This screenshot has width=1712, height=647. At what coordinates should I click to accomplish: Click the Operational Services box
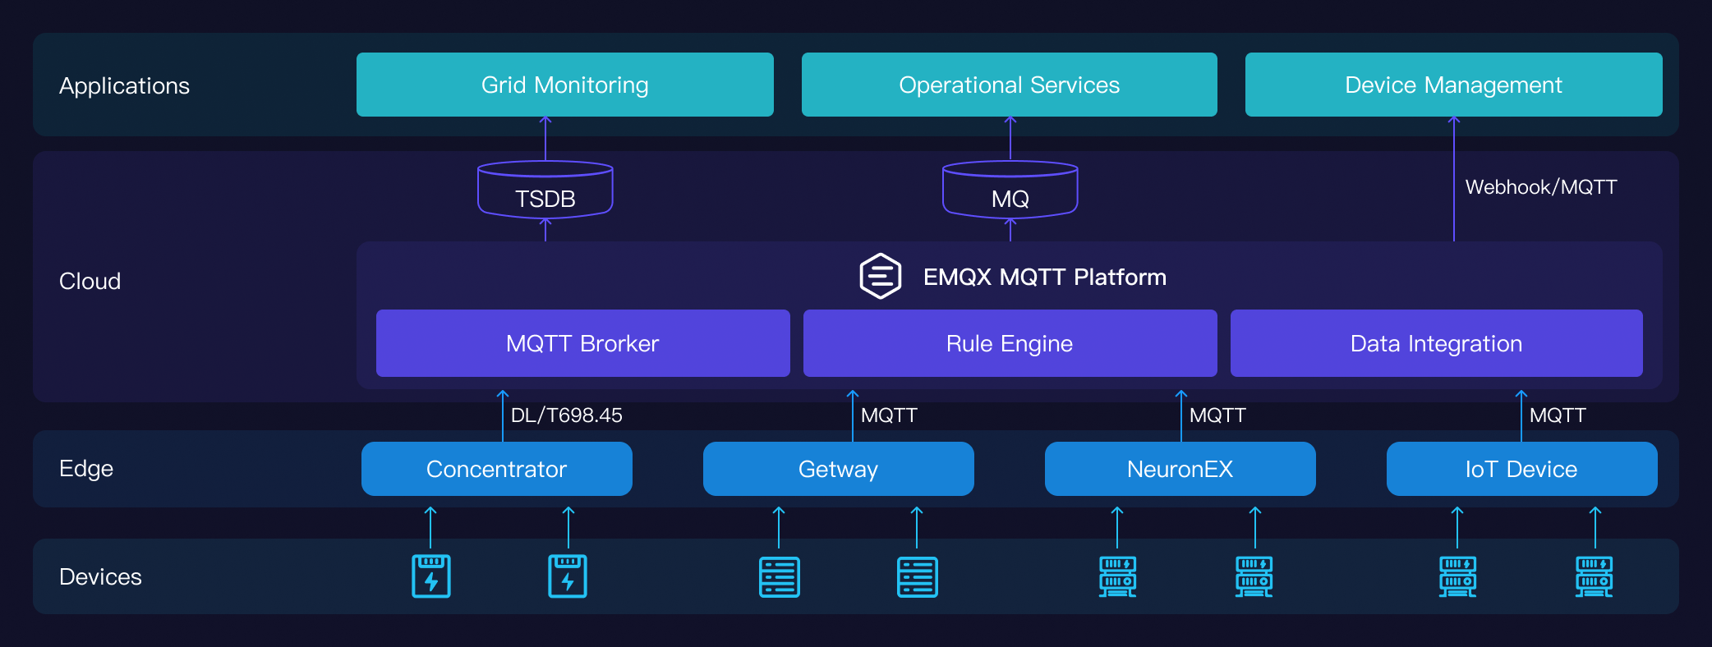tap(1010, 85)
